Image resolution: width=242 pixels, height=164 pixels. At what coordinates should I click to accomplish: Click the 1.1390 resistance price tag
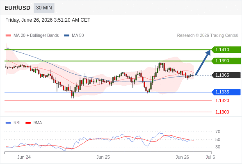click(226, 61)
